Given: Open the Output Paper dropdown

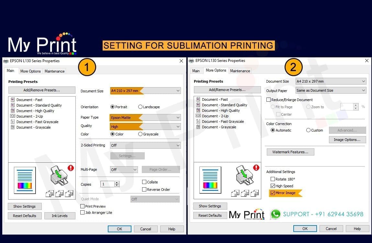Looking at the screenshot, I should pos(331,90).
